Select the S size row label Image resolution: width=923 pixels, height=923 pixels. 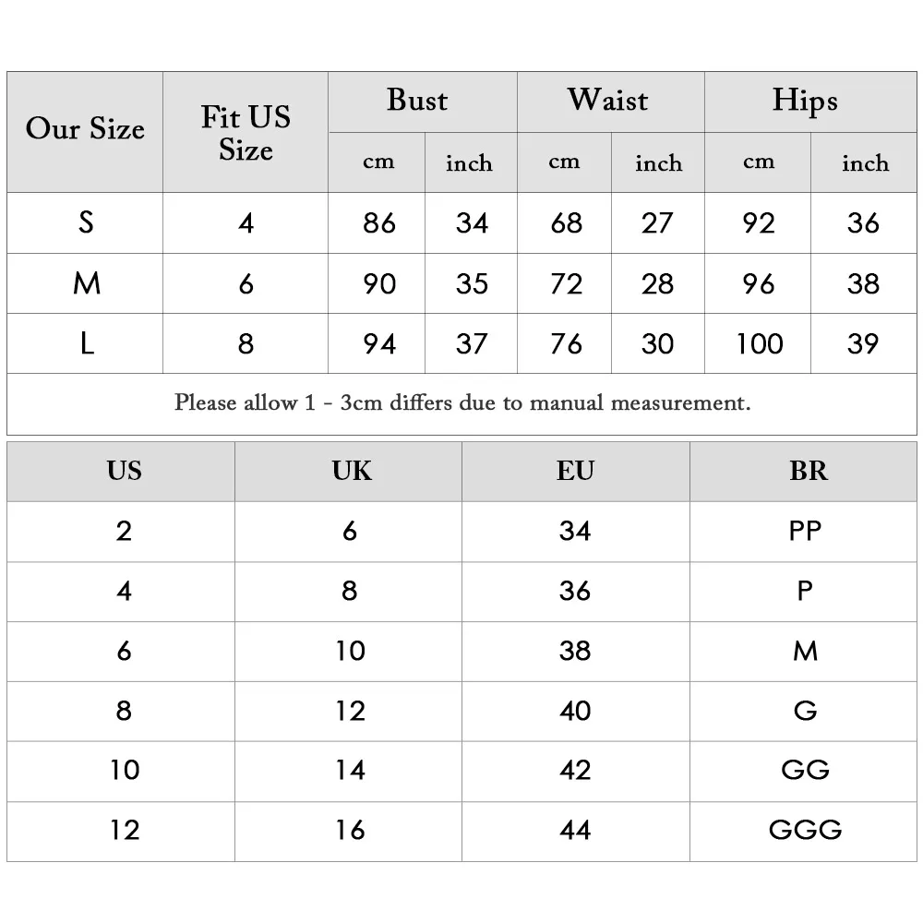[85, 223]
